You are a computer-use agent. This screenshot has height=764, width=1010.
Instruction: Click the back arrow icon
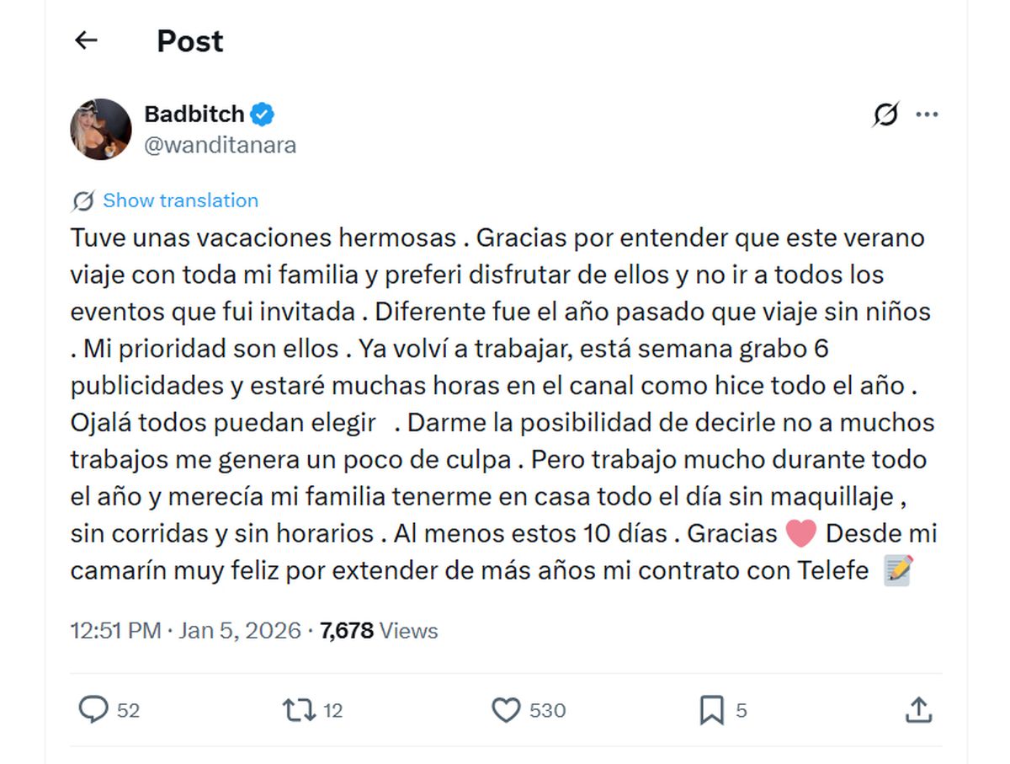(x=86, y=40)
